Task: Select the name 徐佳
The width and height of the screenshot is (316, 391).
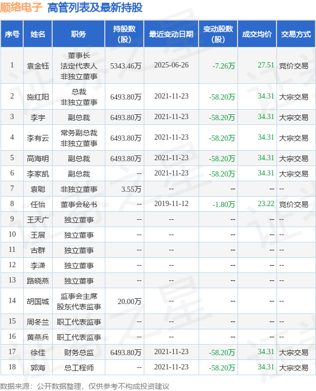Action: coord(38,353)
